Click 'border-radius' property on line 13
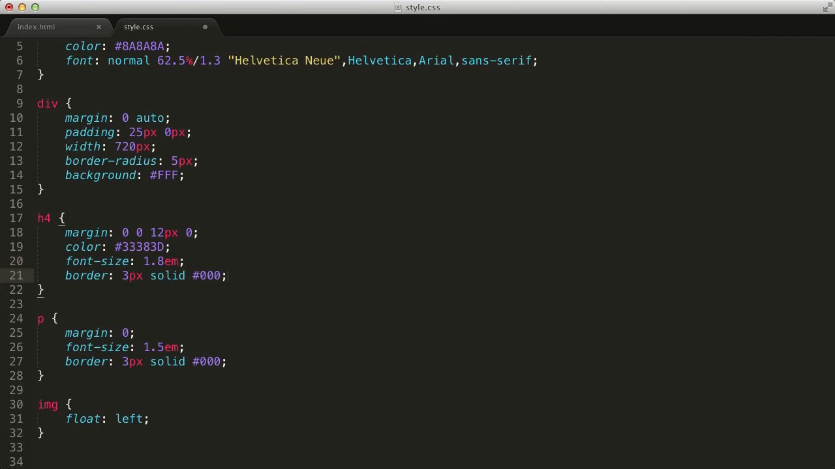835x469 pixels. pyautogui.click(x=111, y=161)
